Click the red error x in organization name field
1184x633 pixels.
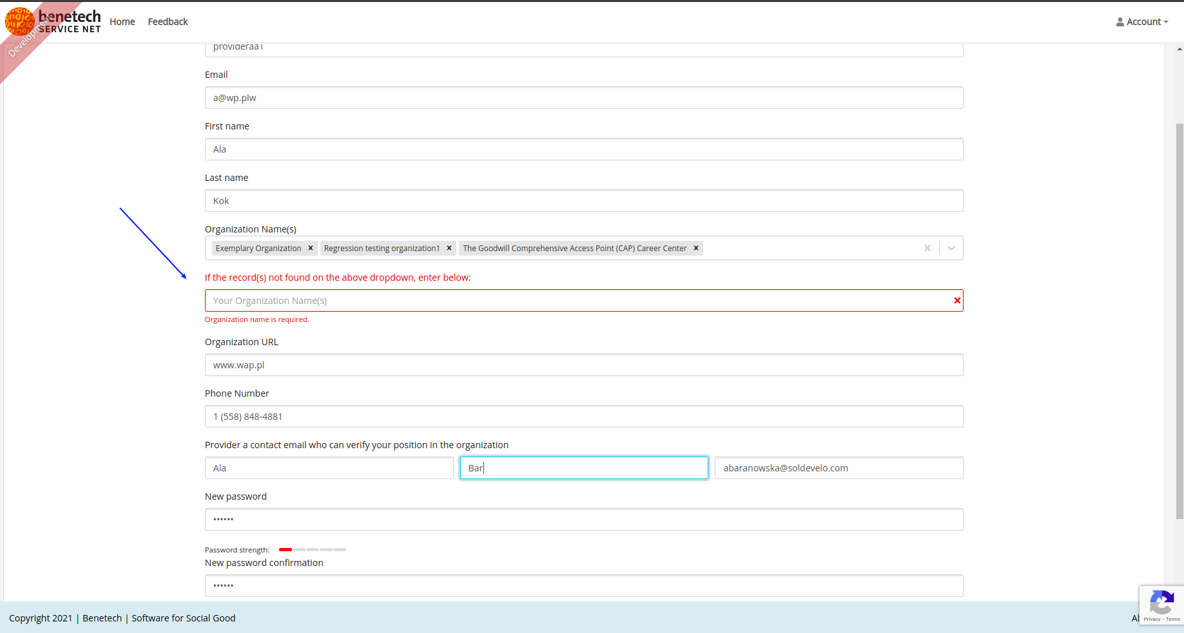[957, 300]
